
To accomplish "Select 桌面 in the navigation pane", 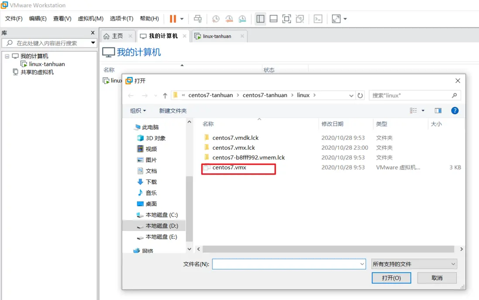I will [147, 203].
